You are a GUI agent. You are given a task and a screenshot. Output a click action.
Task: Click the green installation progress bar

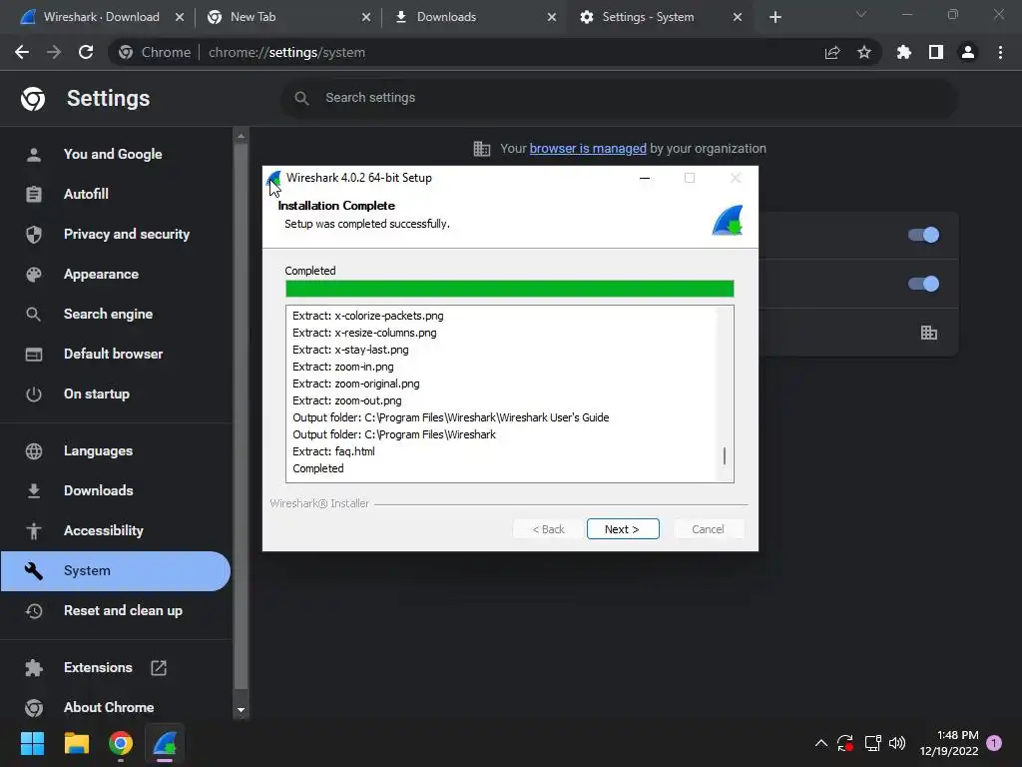(x=510, y=289)
